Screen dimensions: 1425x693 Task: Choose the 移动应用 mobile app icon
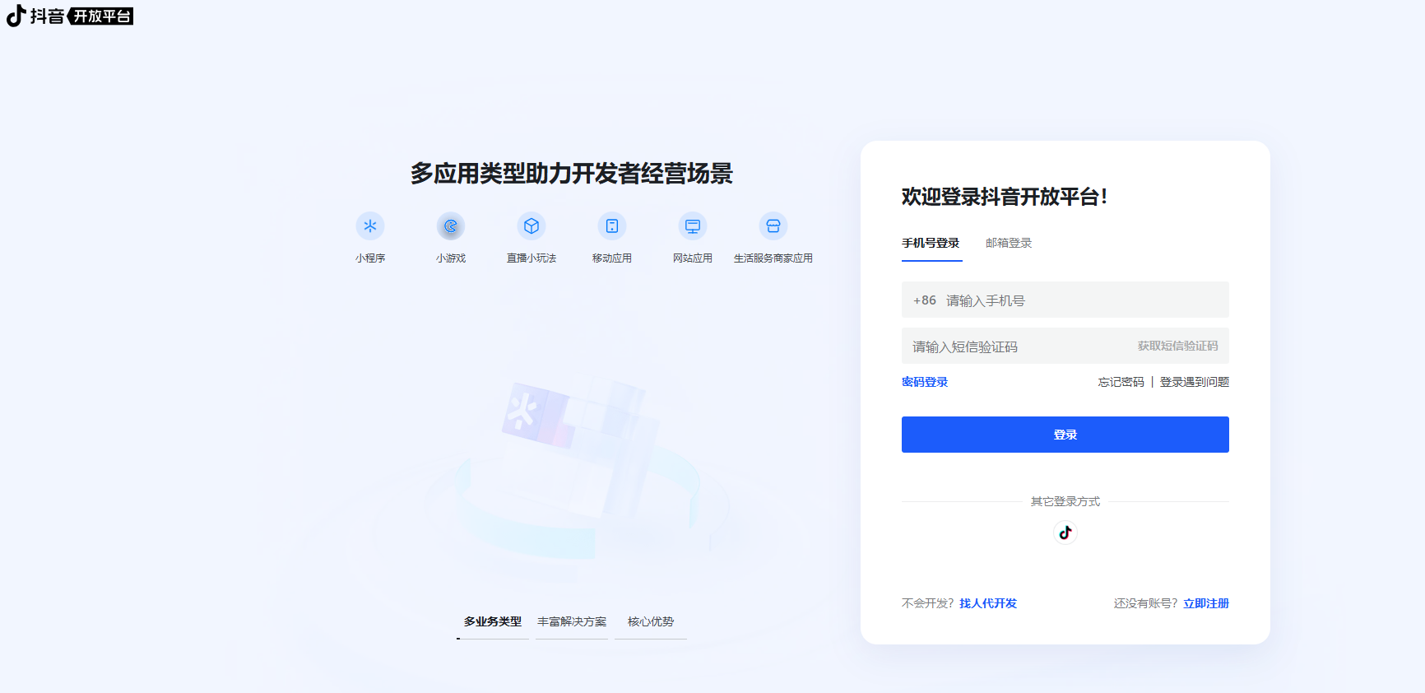pos(612,226)
